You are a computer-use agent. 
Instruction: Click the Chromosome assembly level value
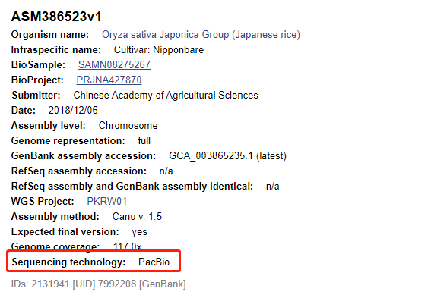click(128, 126)
